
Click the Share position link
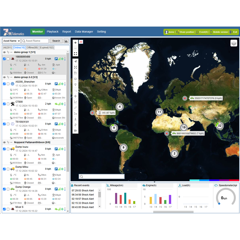coord(185,32)
